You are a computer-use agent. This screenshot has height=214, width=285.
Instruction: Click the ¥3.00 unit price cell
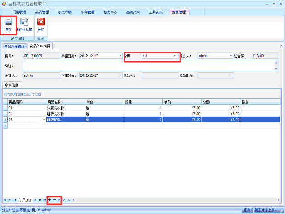(182, 120)
